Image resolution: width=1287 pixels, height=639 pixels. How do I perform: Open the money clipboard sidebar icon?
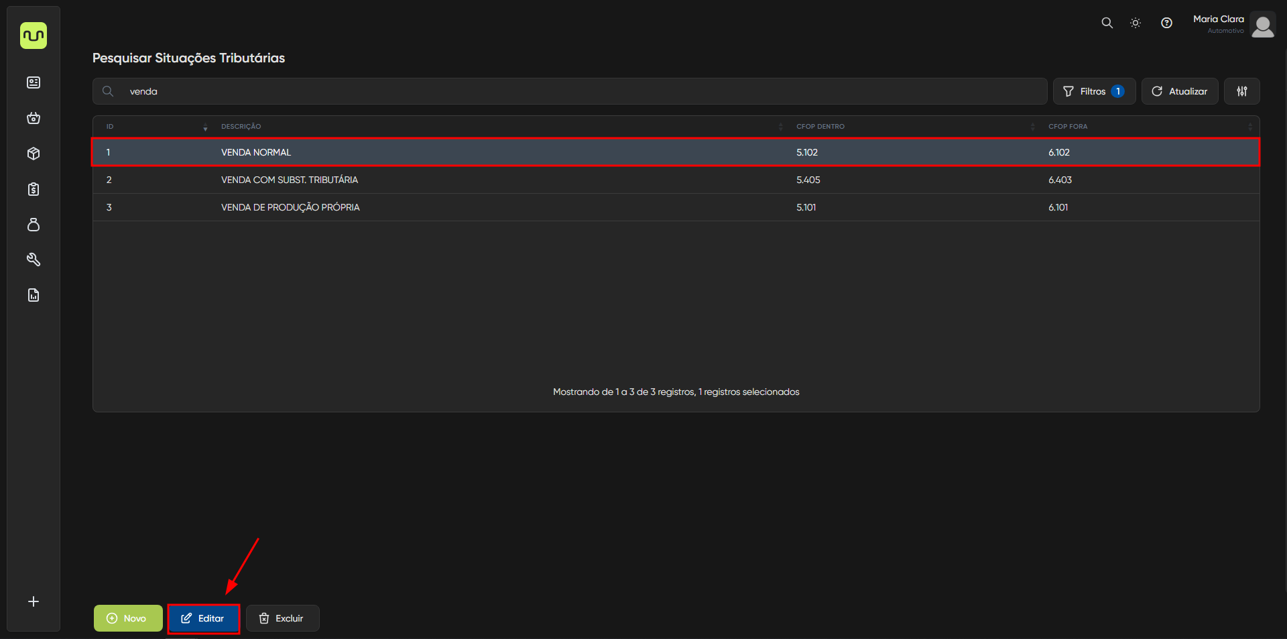pos(34,189)
